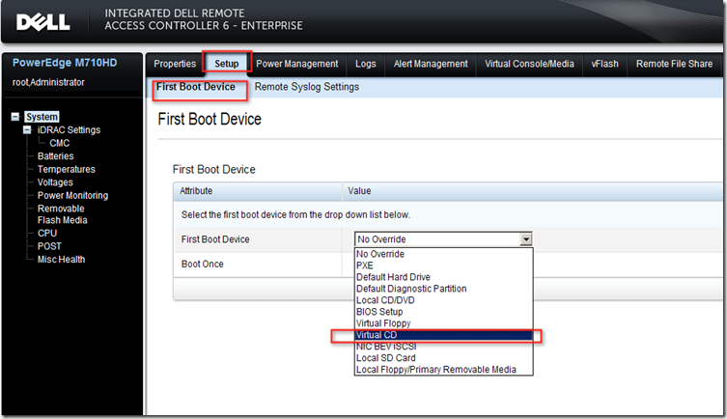Viewport: 727px width, 419px height.
Task: Open Misc Health in the tree
Action: point(61,259)
